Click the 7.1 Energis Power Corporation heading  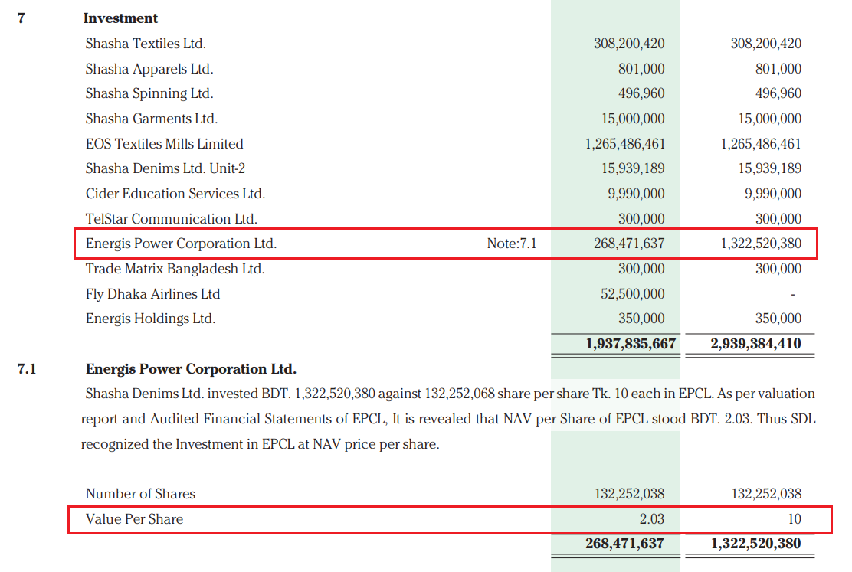click(x=191, y=369)
